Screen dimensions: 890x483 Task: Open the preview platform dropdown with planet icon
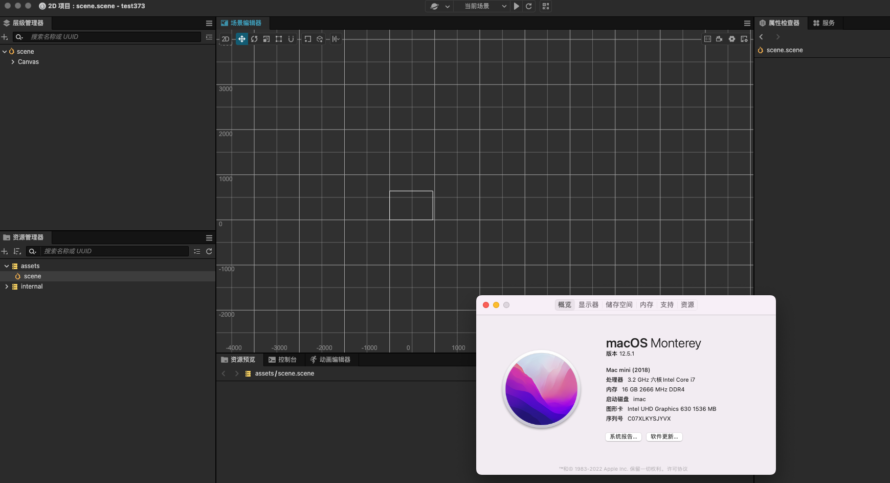click(439, 6)
